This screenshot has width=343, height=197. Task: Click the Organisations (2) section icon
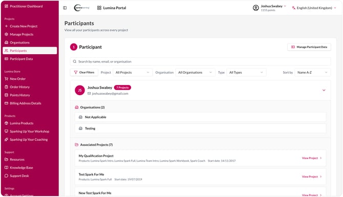77,107
